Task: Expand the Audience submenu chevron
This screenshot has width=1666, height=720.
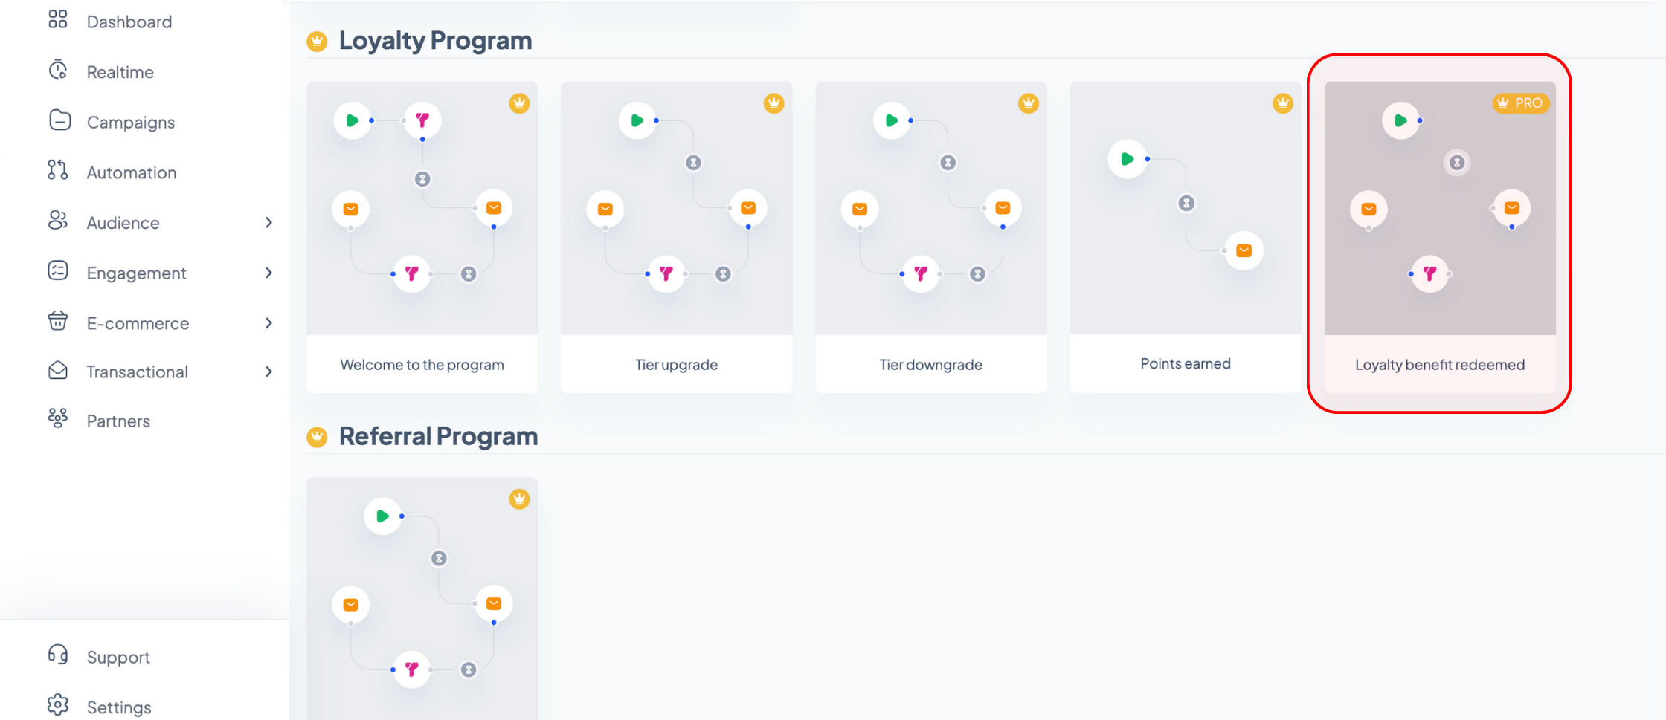Action: 268,223
